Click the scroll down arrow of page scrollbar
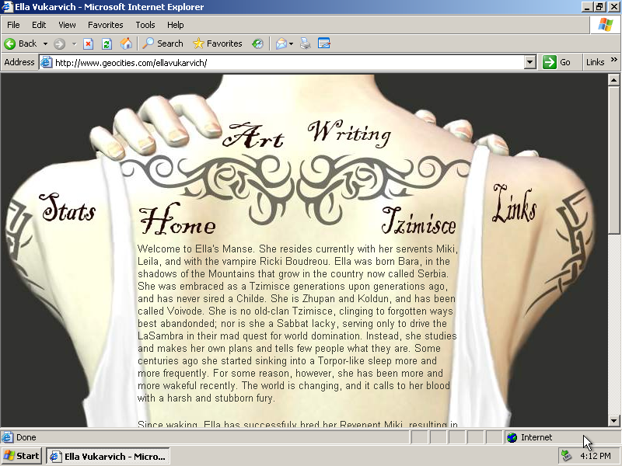 click(613, 421)
